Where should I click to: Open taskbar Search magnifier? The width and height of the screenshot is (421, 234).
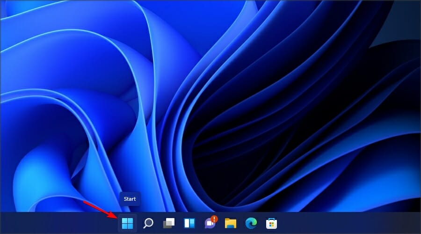tap(148, 223)
